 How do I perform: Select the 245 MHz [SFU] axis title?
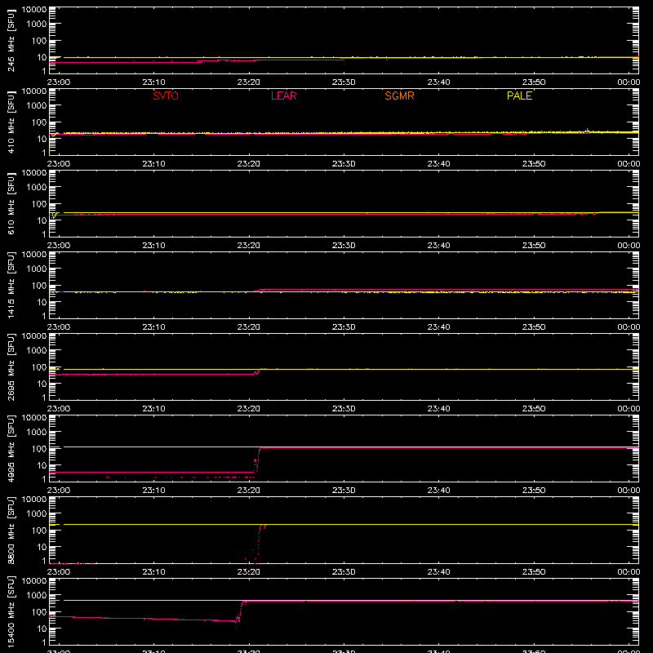click(11, 40)
